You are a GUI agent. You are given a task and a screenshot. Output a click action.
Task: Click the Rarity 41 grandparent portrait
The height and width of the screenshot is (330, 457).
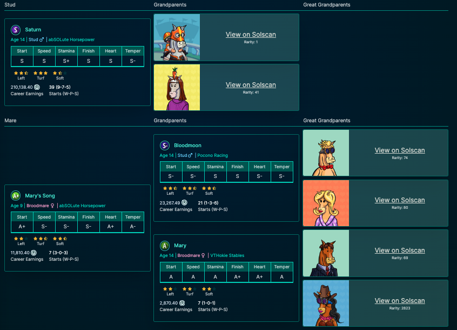coord(177,87)
